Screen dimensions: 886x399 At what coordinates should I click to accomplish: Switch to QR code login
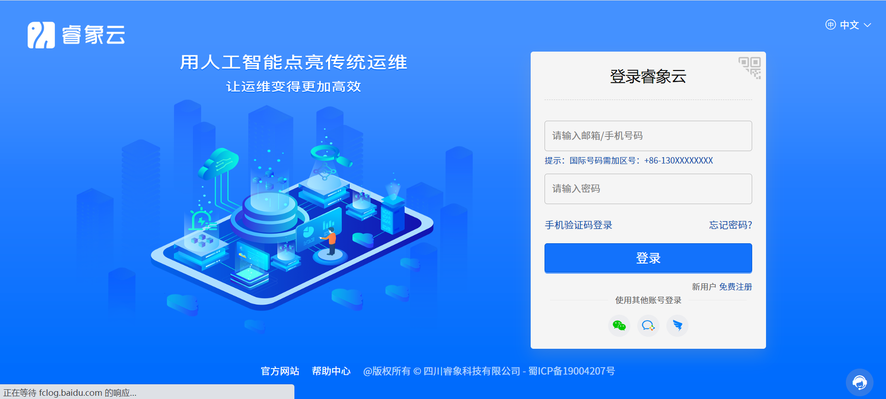pos(750,68)
